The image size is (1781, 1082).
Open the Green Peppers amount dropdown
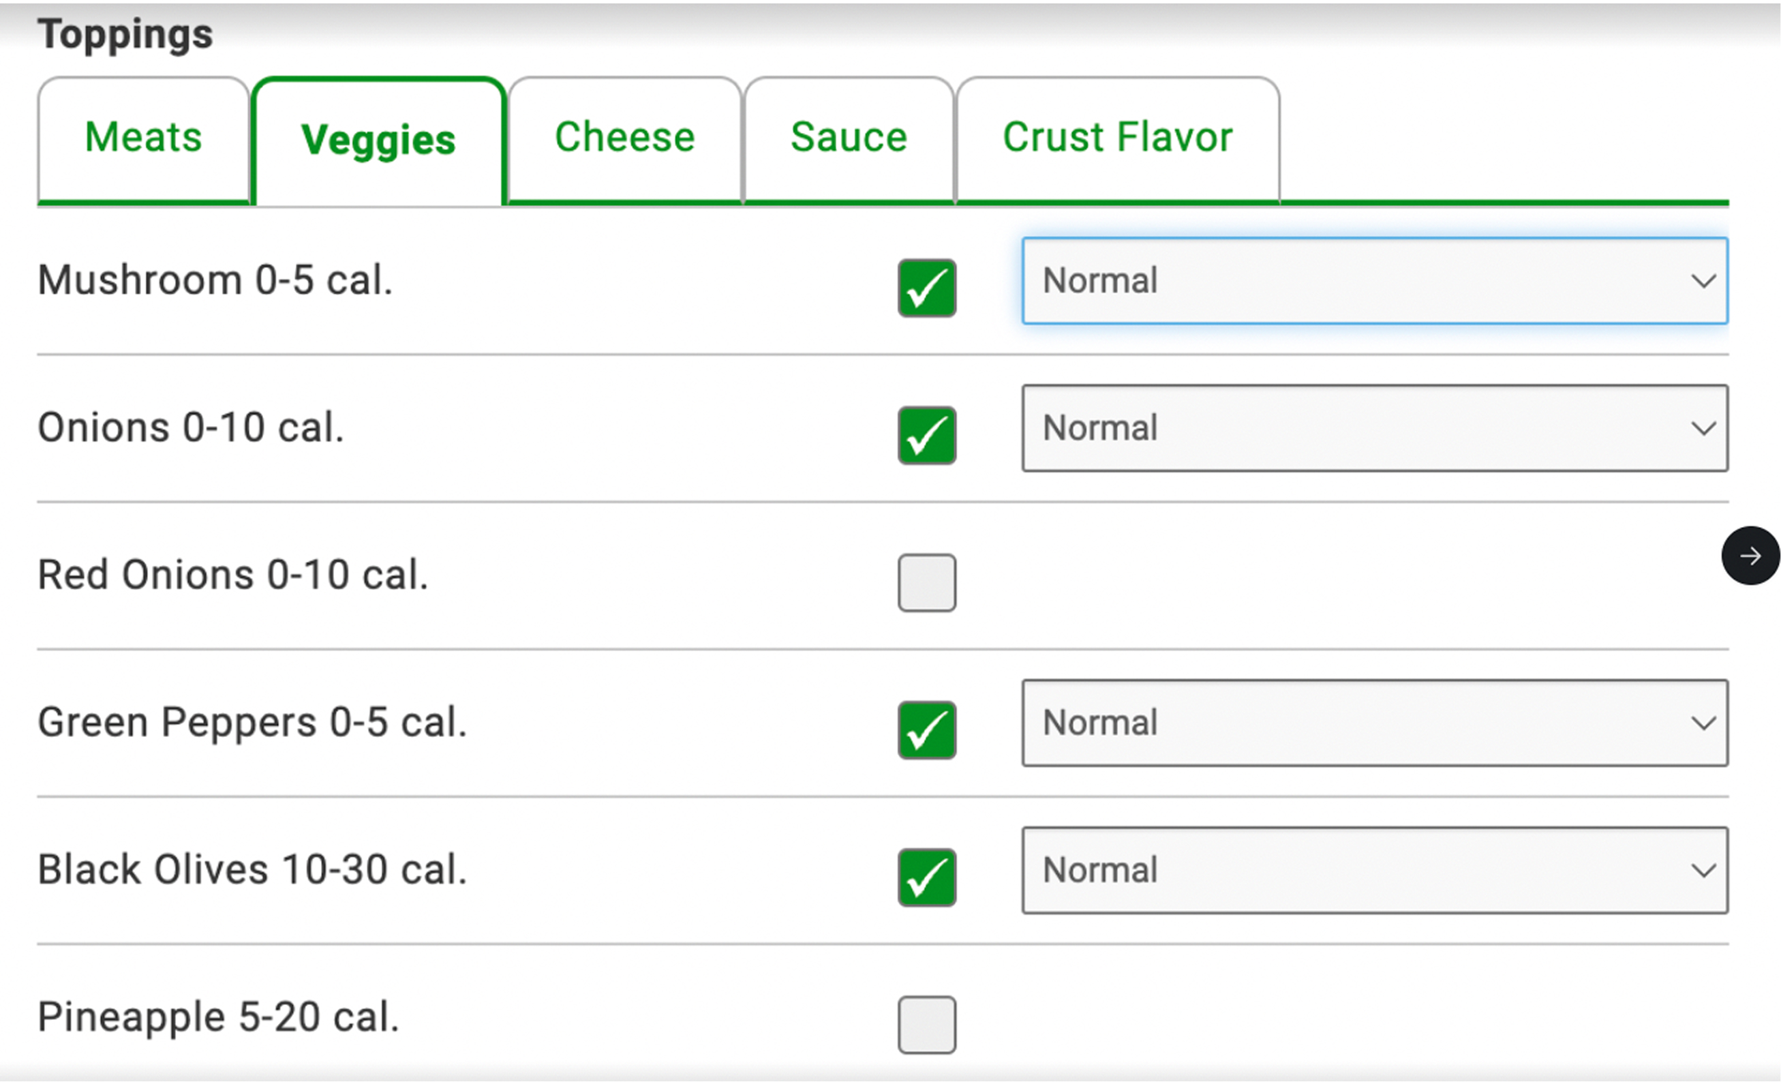coord(1373,723)
